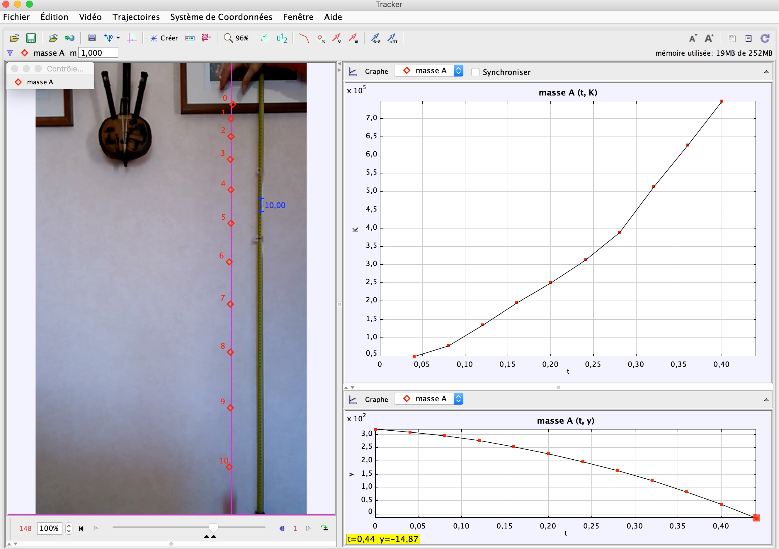Enable the Synchroniser checkbox
The width and height of the screenshot is (779, 549).
(475, 72)
